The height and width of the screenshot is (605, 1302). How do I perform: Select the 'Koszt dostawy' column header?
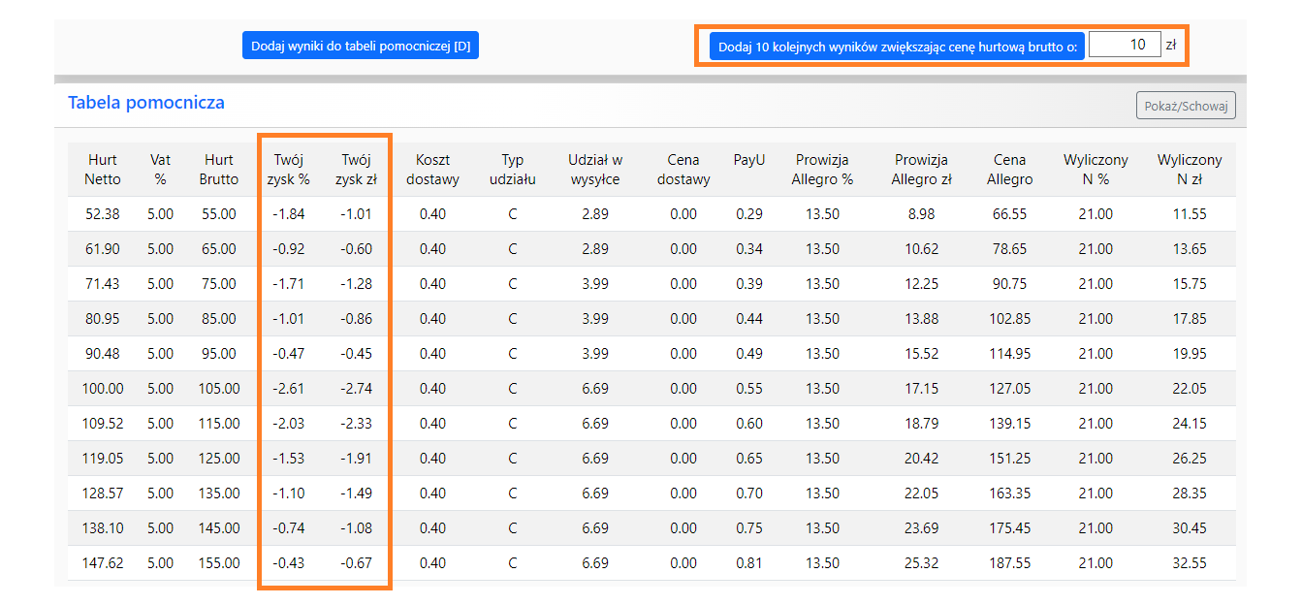point(433,170)
